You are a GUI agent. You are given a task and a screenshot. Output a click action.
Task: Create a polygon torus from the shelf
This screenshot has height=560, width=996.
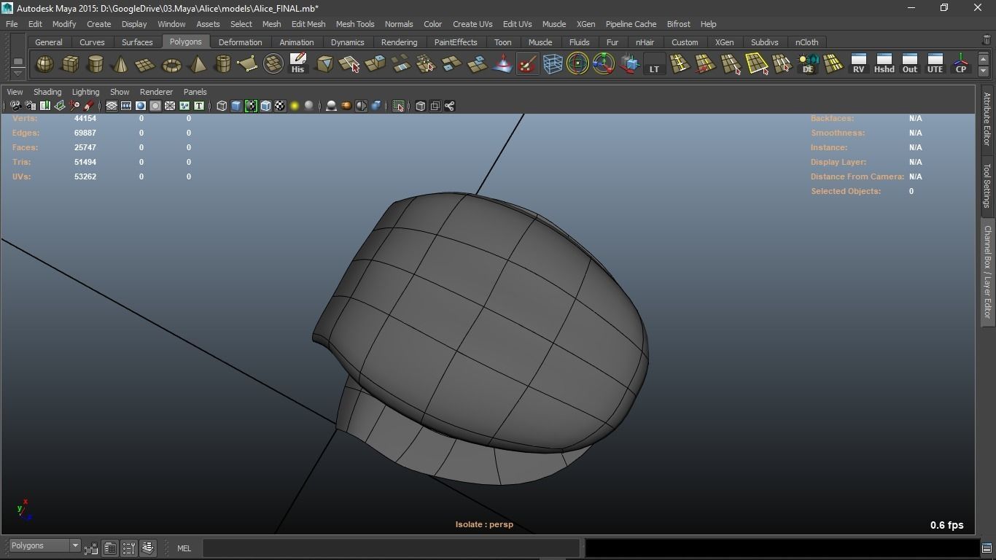(x=171, y=64)
